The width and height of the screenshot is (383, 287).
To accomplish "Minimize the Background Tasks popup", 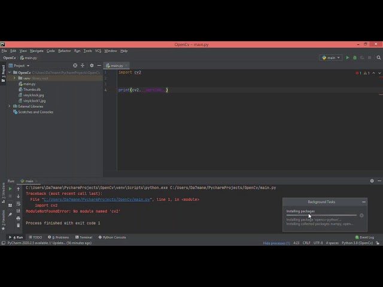I will click(x=364, y=202).
